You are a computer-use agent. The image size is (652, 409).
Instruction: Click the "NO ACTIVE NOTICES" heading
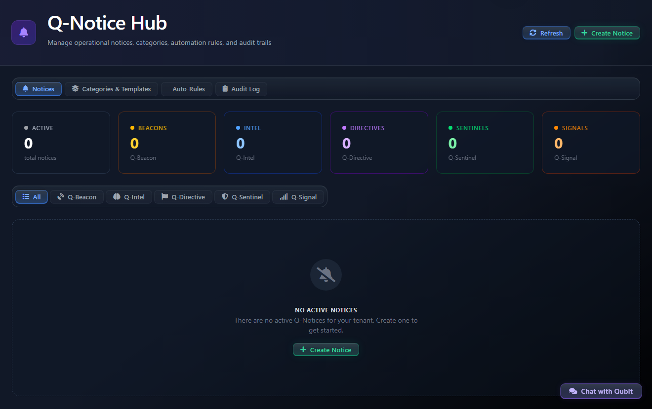(x=326, y=310)
